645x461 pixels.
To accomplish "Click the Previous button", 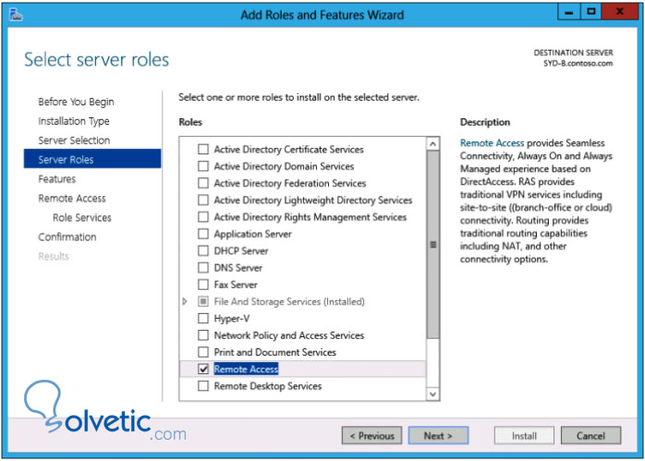I will (x=371, y=435).
